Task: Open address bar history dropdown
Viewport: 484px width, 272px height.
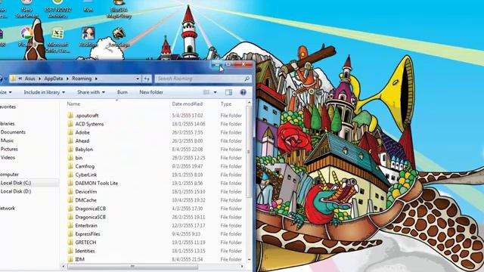Action: (x=138, y=79)
